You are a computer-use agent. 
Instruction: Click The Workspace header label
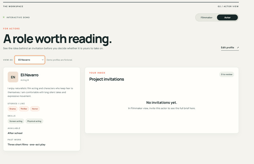tap(13, 7)
